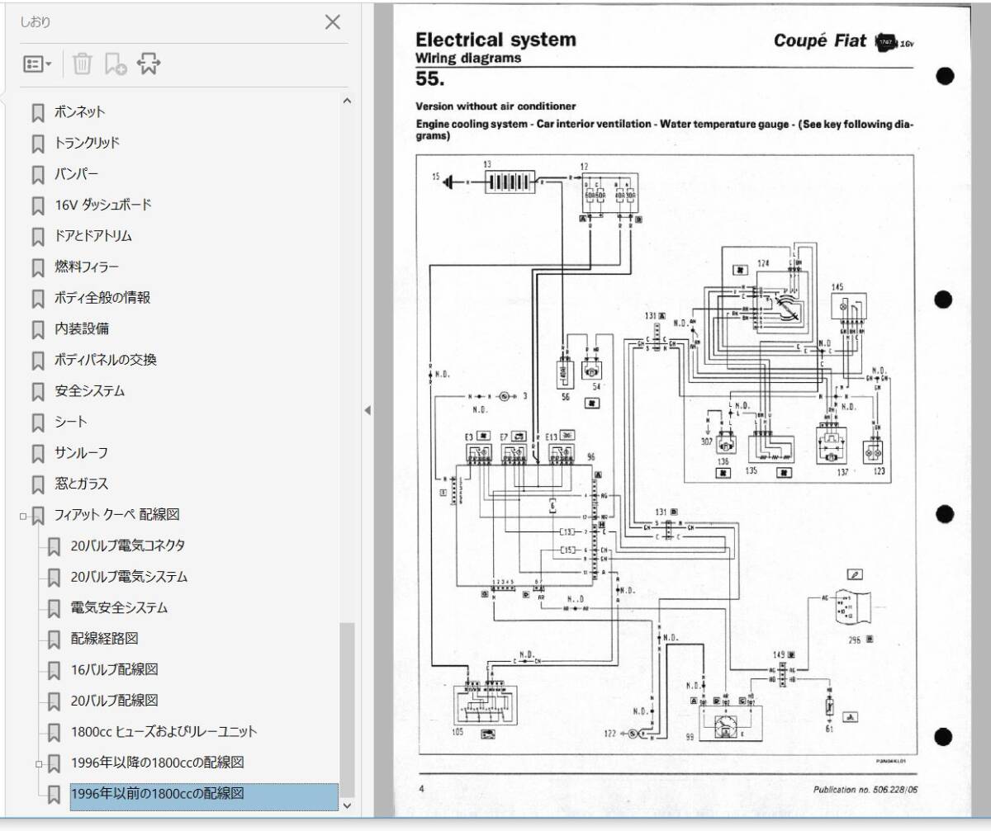The image size is (991, 831).
Task: Click Publication no. 506.228/06 footer text
Action: 865,790
